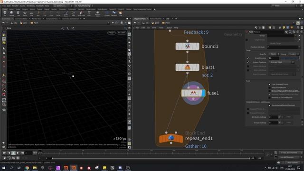Click the geo1 path button in viewport
The width and height of the screenshot is (304, 171).
(x=24, y=23)
